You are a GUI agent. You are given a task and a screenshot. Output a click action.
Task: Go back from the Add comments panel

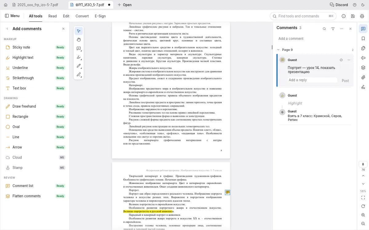pyautogui.click(x=7, y=29)
